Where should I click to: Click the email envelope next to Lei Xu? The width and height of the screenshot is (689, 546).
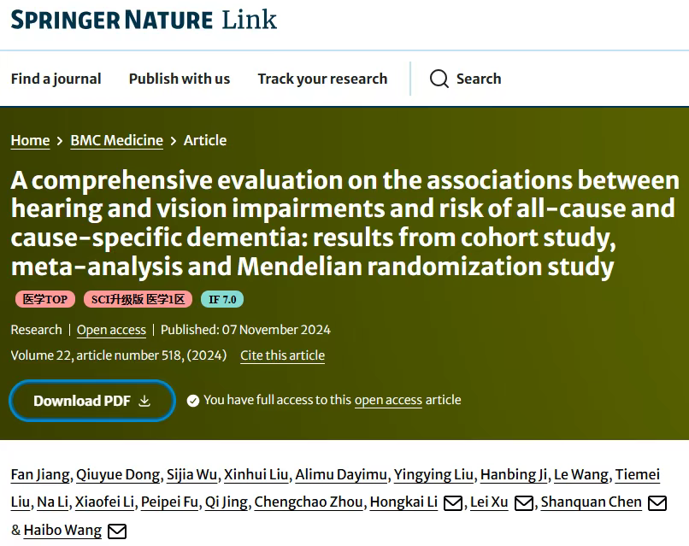point(523,503)
